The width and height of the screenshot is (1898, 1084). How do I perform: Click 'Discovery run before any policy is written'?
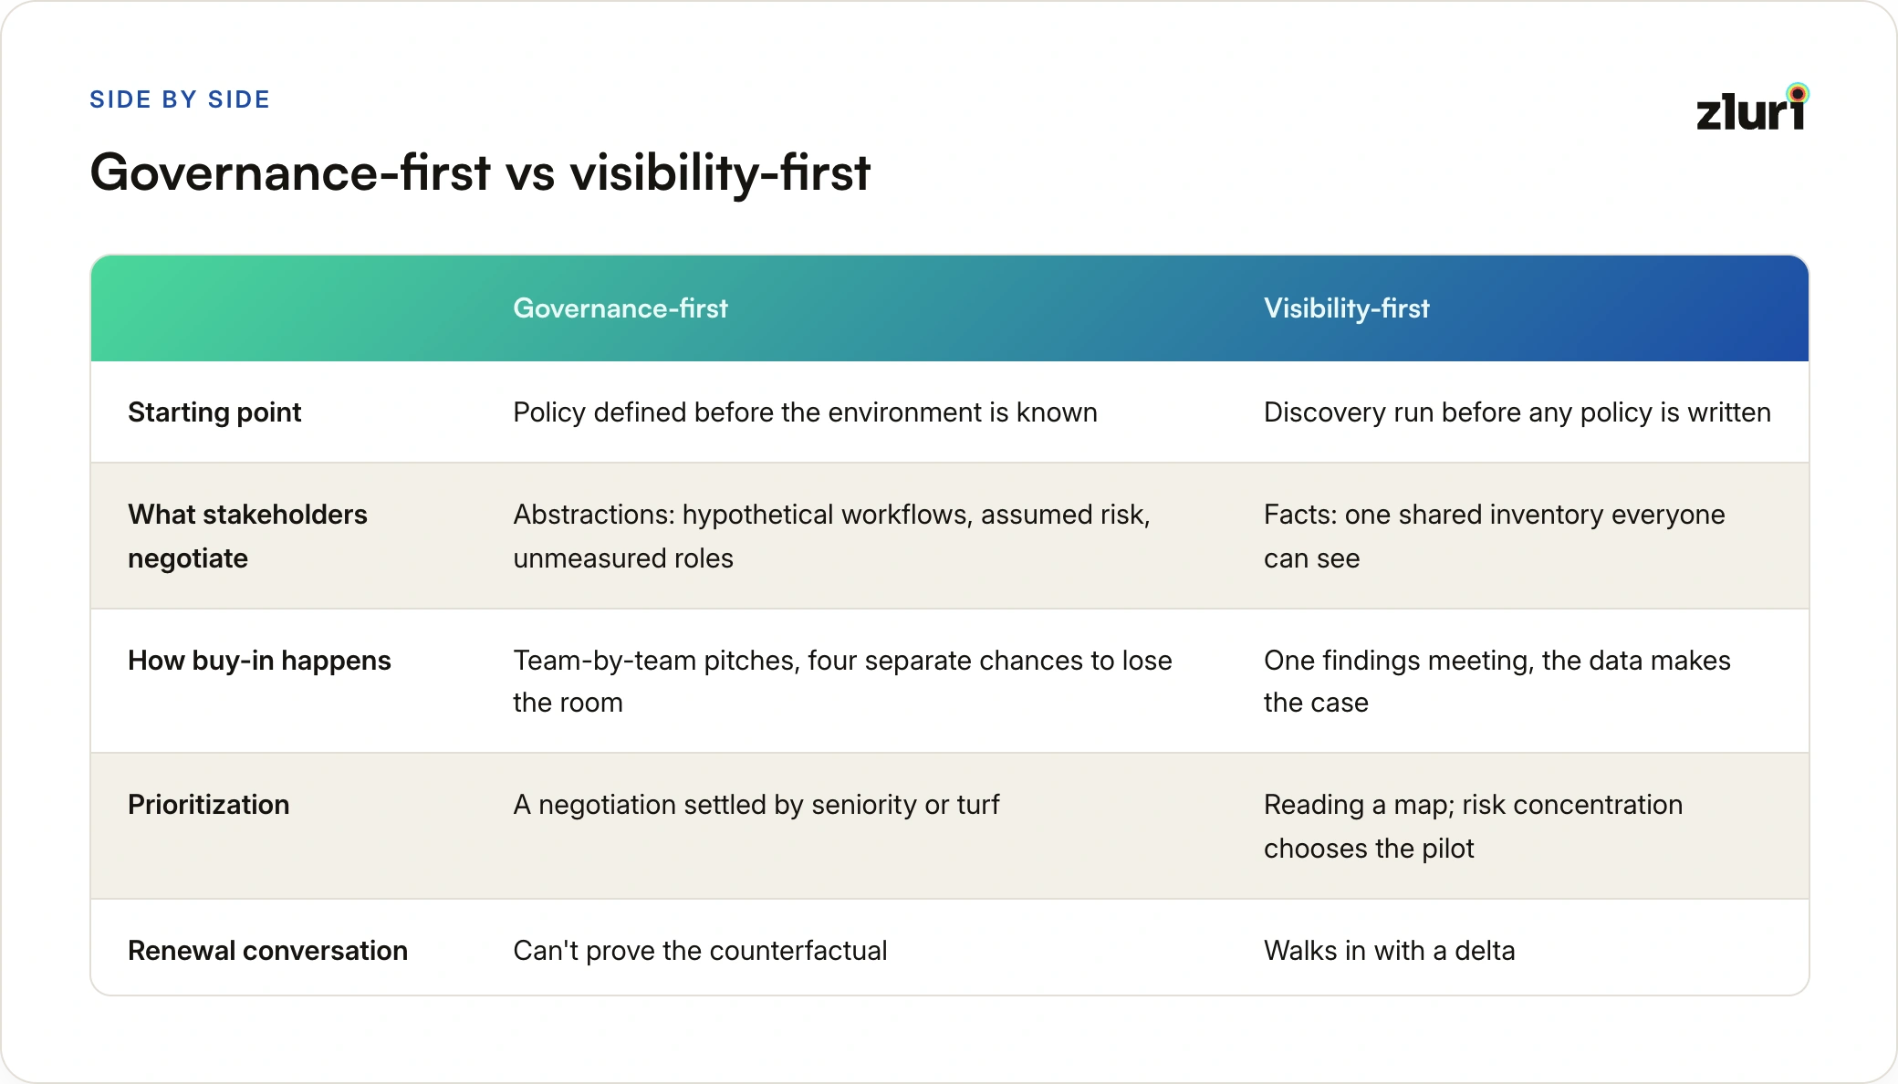(1517, 412)
